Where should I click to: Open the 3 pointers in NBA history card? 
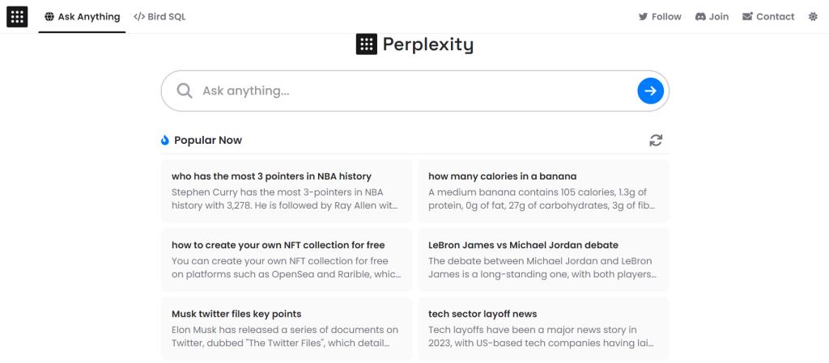tap(287, 191)
